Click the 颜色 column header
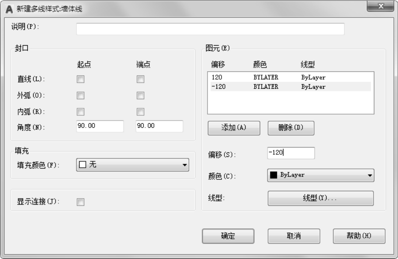Viewport: 398px width, 259px height. pos(260,65)
